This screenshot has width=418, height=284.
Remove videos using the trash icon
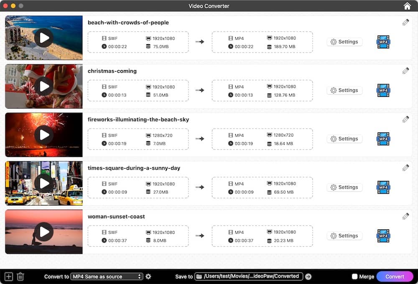(x=20, y=276)
